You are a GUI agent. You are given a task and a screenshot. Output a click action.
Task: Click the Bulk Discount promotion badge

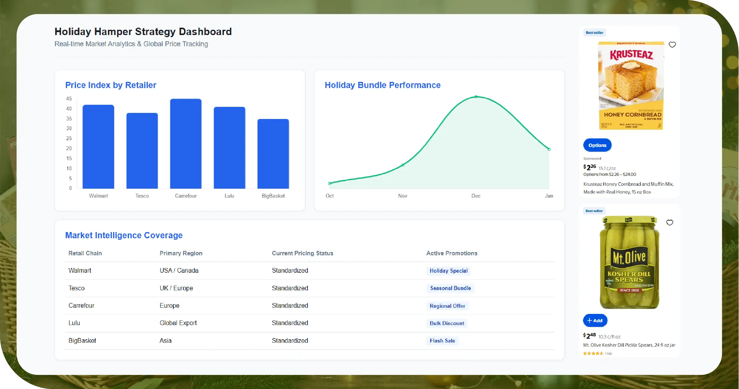point(447,323)
